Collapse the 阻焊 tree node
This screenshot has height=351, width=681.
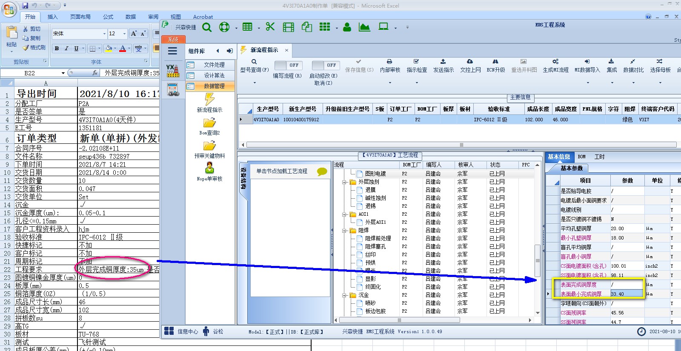pos(344,231)
